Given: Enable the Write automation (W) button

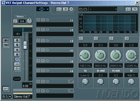Looking at the screenshot, I should [17, 54].
